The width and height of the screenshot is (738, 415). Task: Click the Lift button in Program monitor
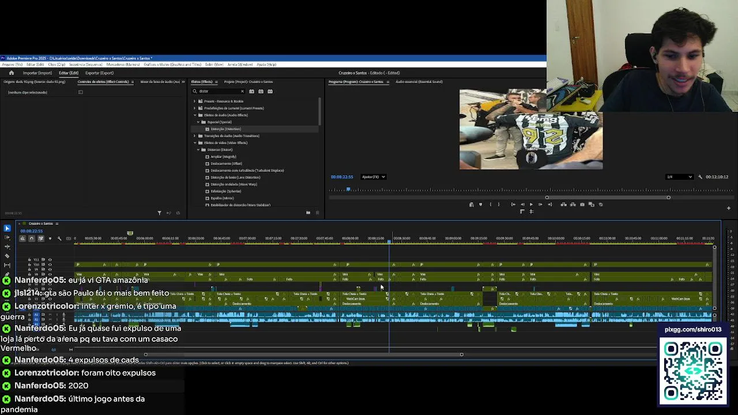pos(563,205)
